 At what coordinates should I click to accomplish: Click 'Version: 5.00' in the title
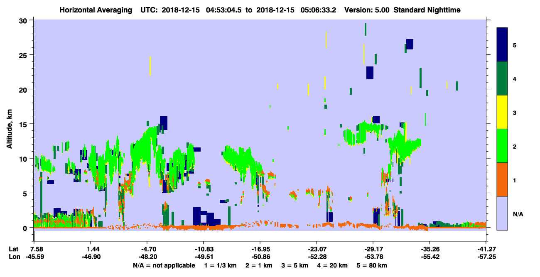click(367, 10)
